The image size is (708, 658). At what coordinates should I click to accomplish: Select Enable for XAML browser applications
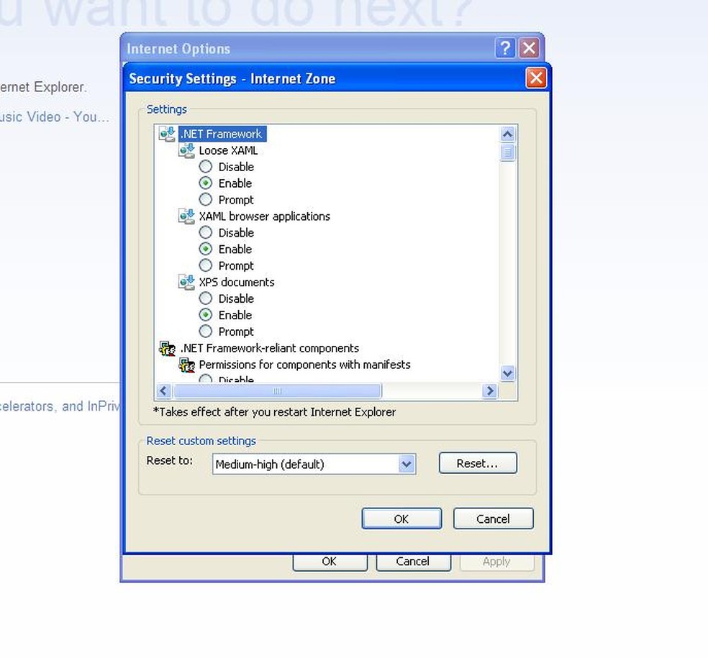click(206, 249)
